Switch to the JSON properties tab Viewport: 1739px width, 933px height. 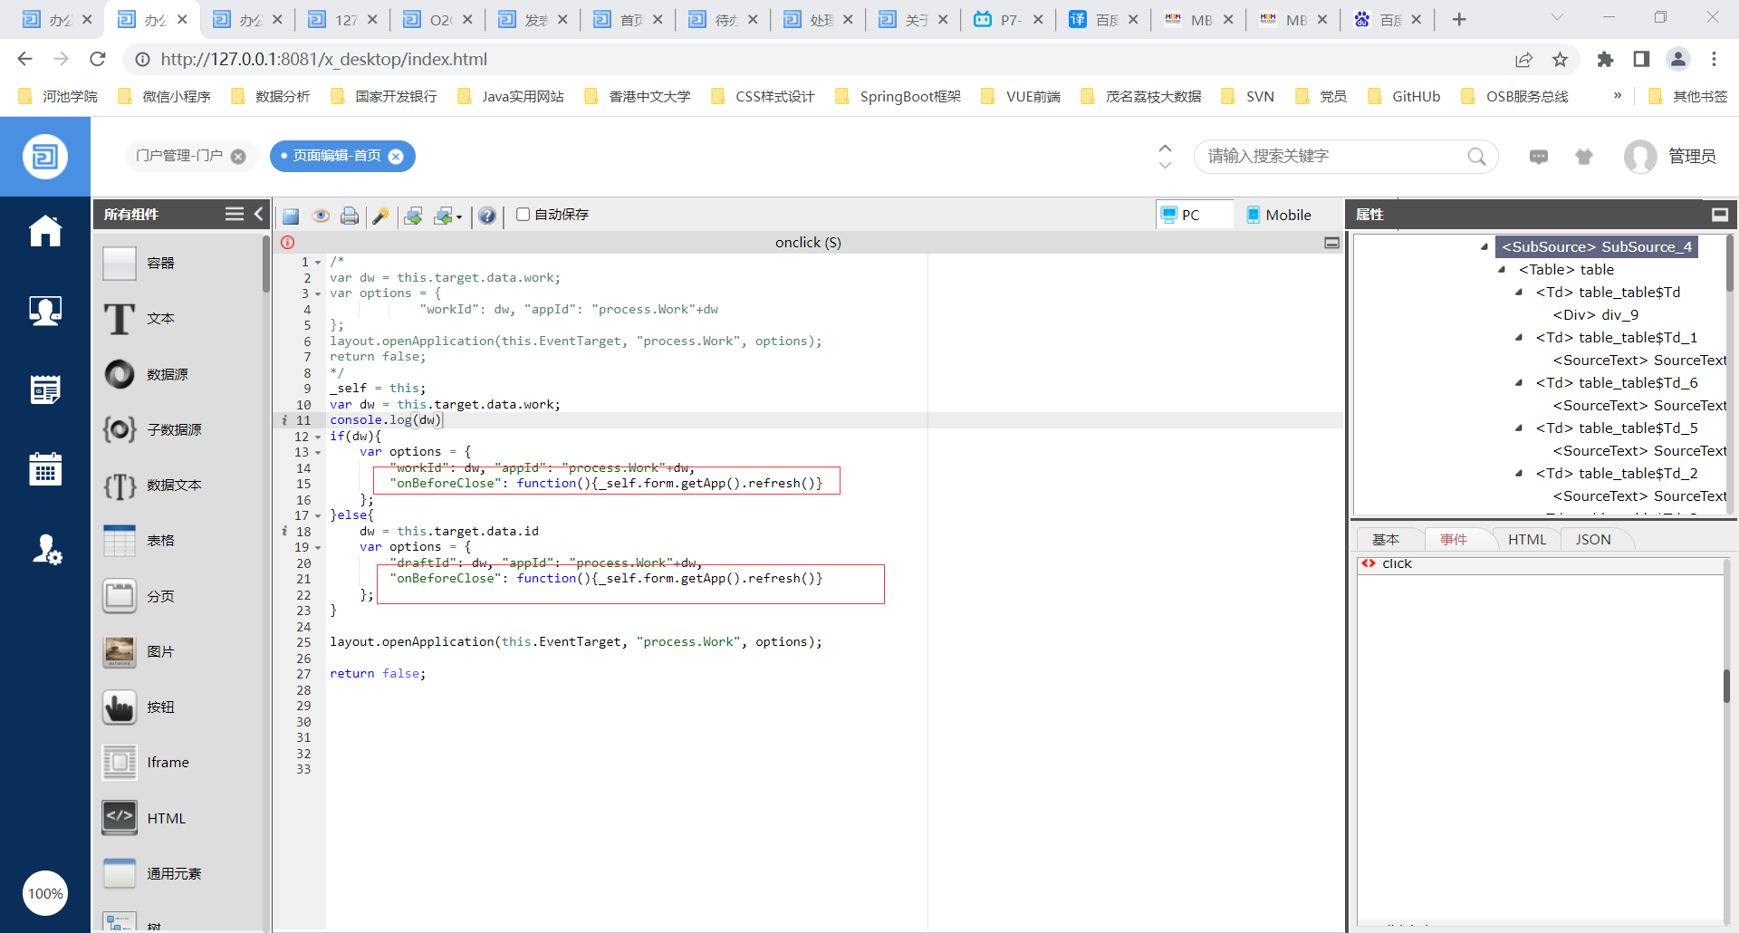coord(1592,540)
